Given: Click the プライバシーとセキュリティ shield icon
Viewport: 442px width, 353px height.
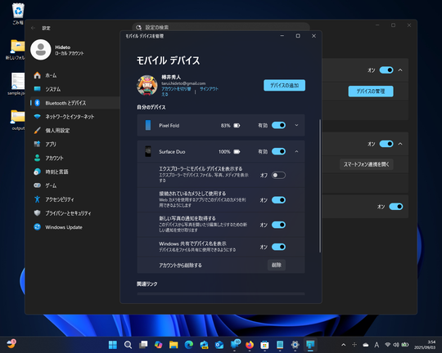Looking at the screenshot, I should 37,213.
